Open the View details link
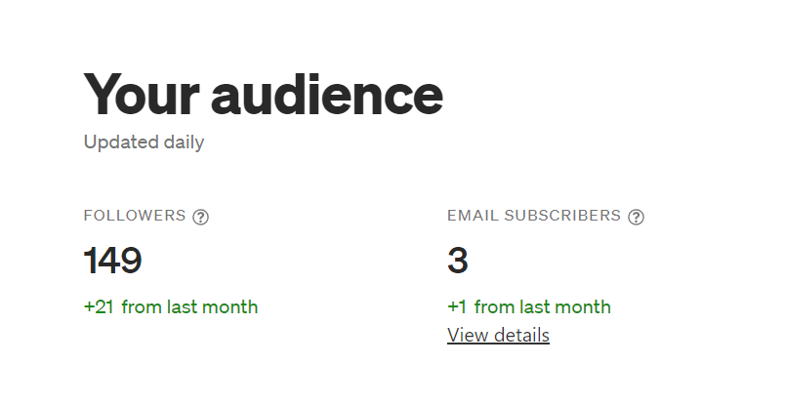 (x=498, y=335)
